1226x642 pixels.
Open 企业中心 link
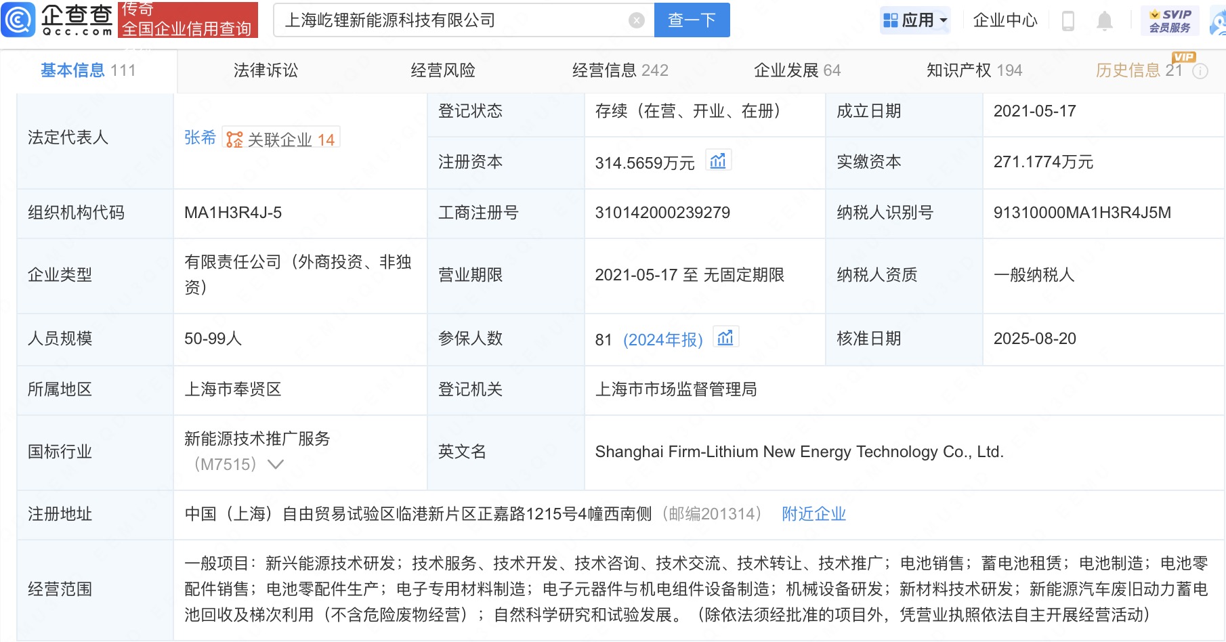pos(1005,20)
